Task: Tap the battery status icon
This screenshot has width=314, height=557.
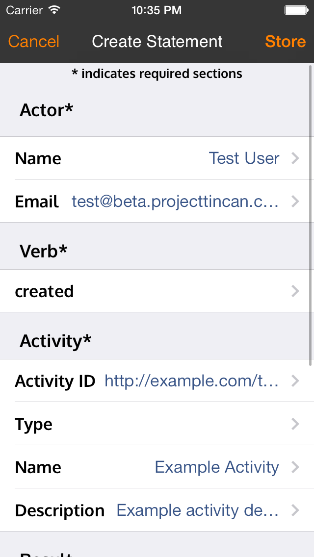Action: (x=296, y=10)
